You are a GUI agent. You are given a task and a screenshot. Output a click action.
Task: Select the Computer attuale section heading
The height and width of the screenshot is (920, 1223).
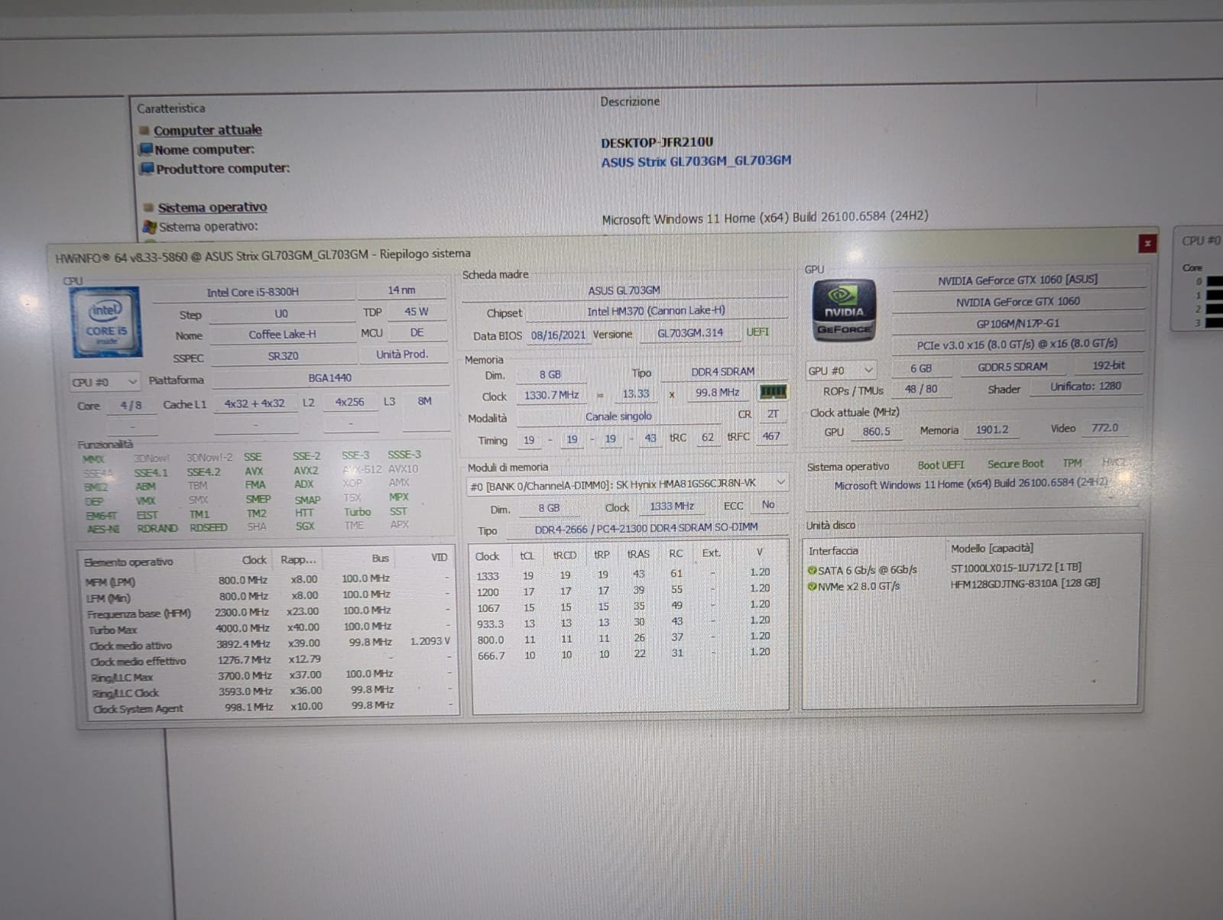[x=208, y=130]
